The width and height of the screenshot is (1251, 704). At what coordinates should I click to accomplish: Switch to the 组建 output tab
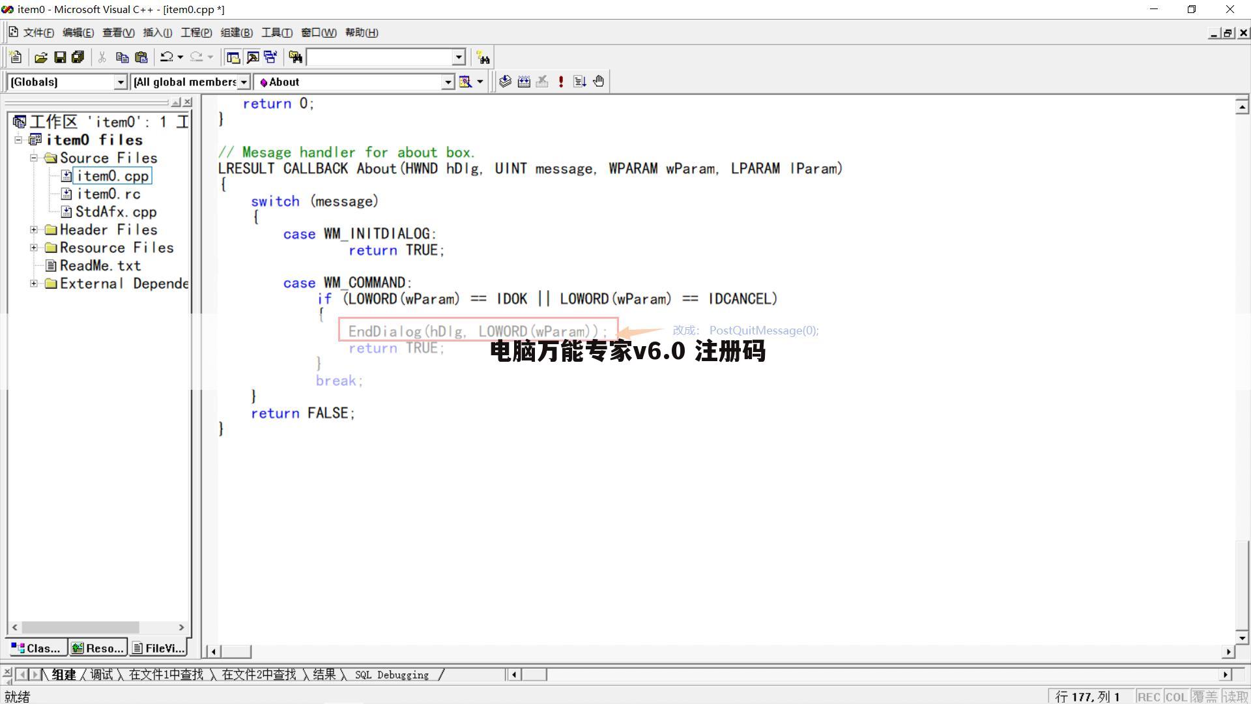[64, 675]
